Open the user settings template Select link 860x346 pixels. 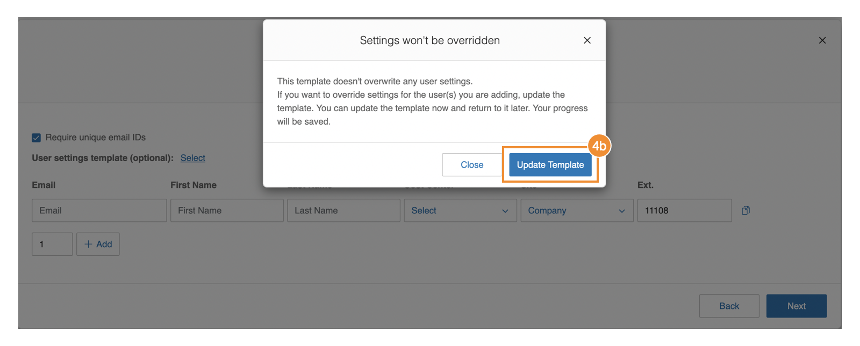(x=192, y=157)
